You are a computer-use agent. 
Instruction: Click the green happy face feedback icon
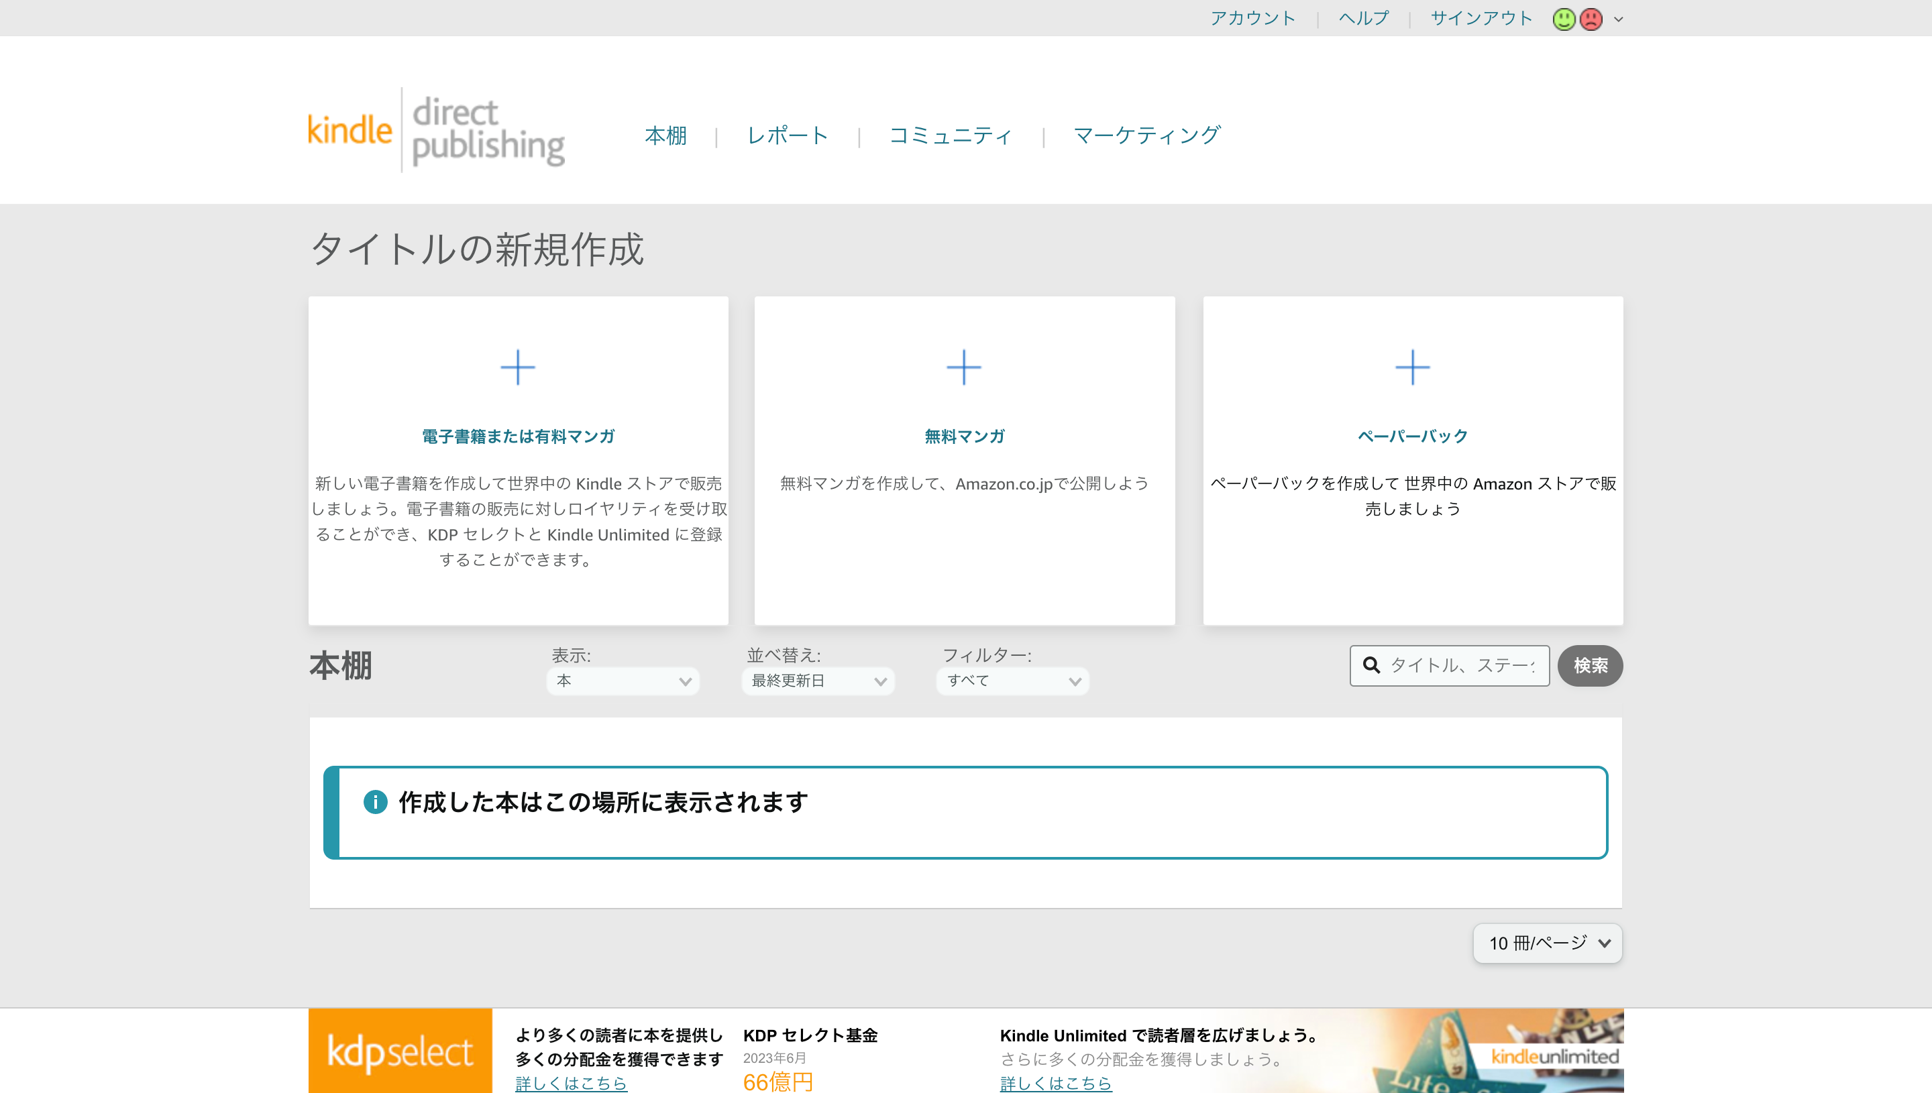pyautogui.click(x=1564, y=19)
